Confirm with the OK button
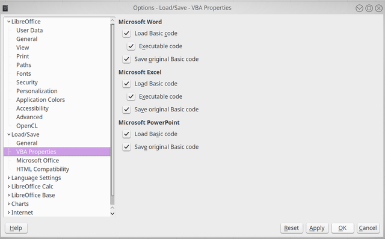This screenshot has height=239, width=385. point(342,228)
